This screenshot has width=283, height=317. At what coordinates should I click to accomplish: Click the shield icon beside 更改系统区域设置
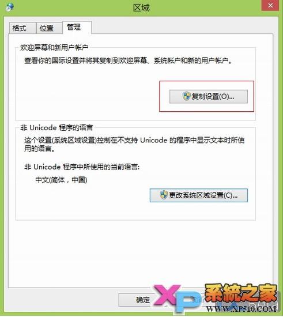pos(163,195)
